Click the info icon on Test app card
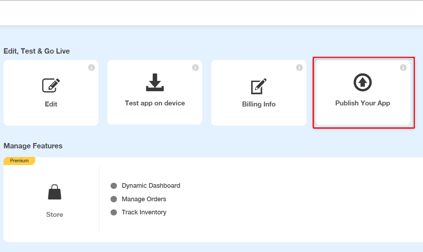Viewport: 423px width, 252px height. coord(195,67)
